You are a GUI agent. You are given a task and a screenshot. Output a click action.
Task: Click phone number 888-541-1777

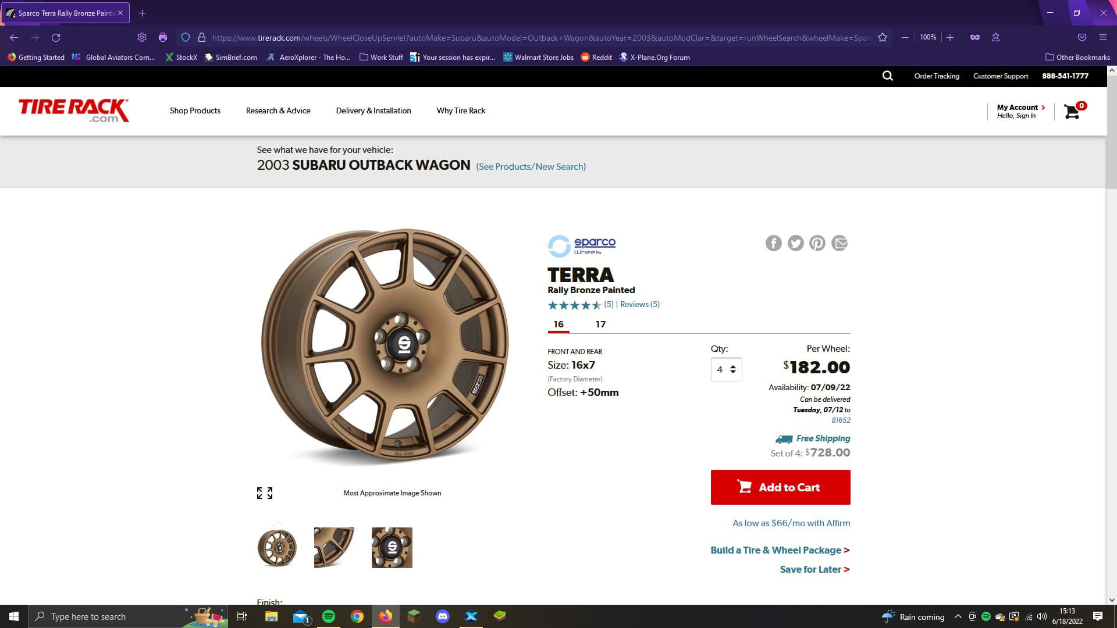(1065, 76)
